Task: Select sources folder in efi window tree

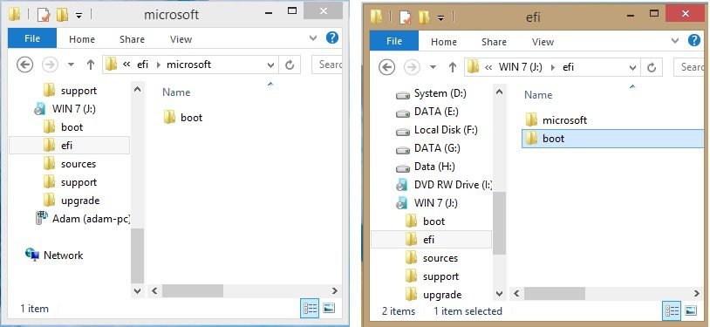Action: point(432,258)
